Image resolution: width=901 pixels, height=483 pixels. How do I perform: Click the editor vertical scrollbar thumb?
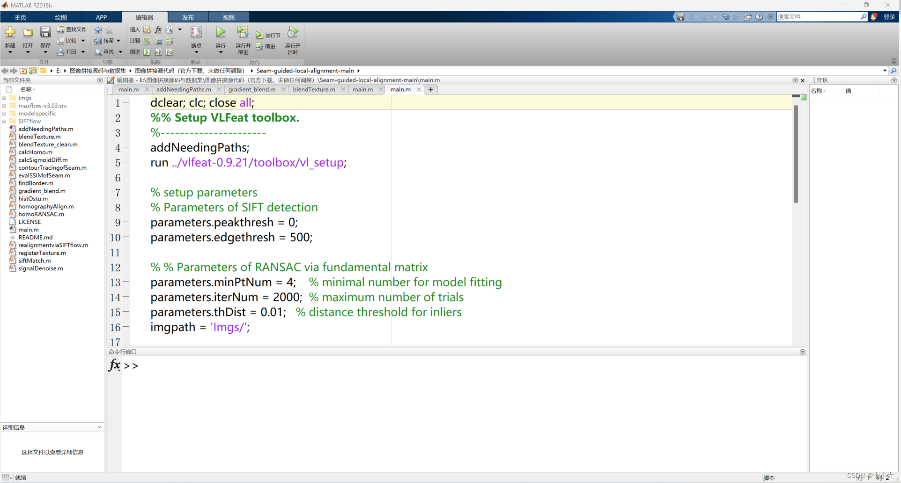[796, 154]
